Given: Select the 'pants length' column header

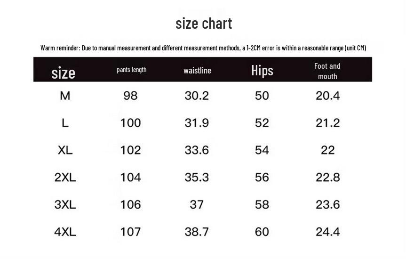Looking at the screenshot, I should pyautogui.click(x=131, y=70).
